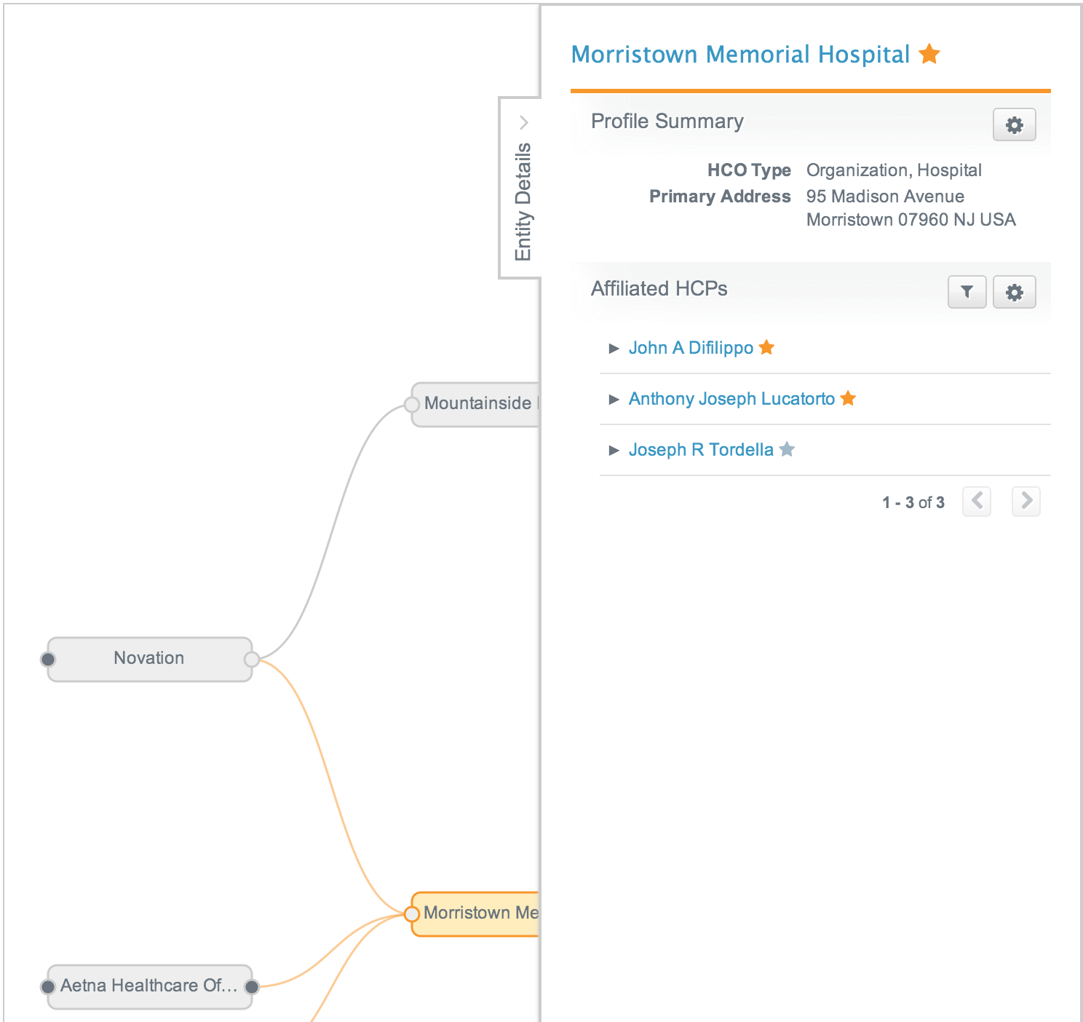Open the Profile Summary gear settings
Screen dimensions: 1083x1022
[x=1014, y=125]
